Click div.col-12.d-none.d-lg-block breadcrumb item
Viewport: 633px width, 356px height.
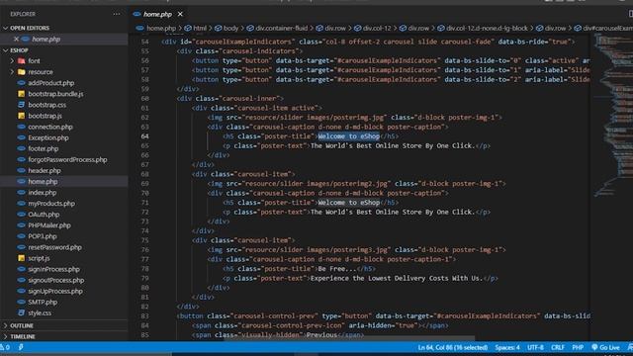pos(487,28)
